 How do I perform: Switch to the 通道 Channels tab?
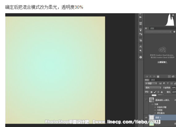[x=153, y=80]
